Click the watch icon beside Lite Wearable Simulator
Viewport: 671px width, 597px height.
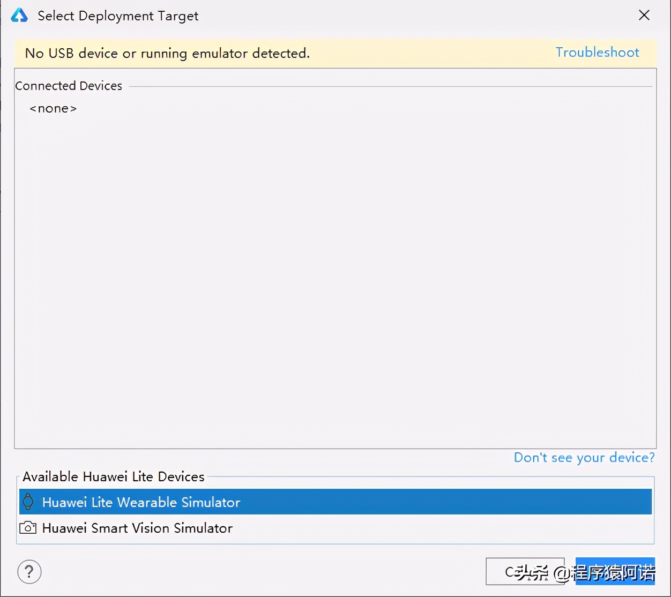pyautogui.click(x=28, y=502)
